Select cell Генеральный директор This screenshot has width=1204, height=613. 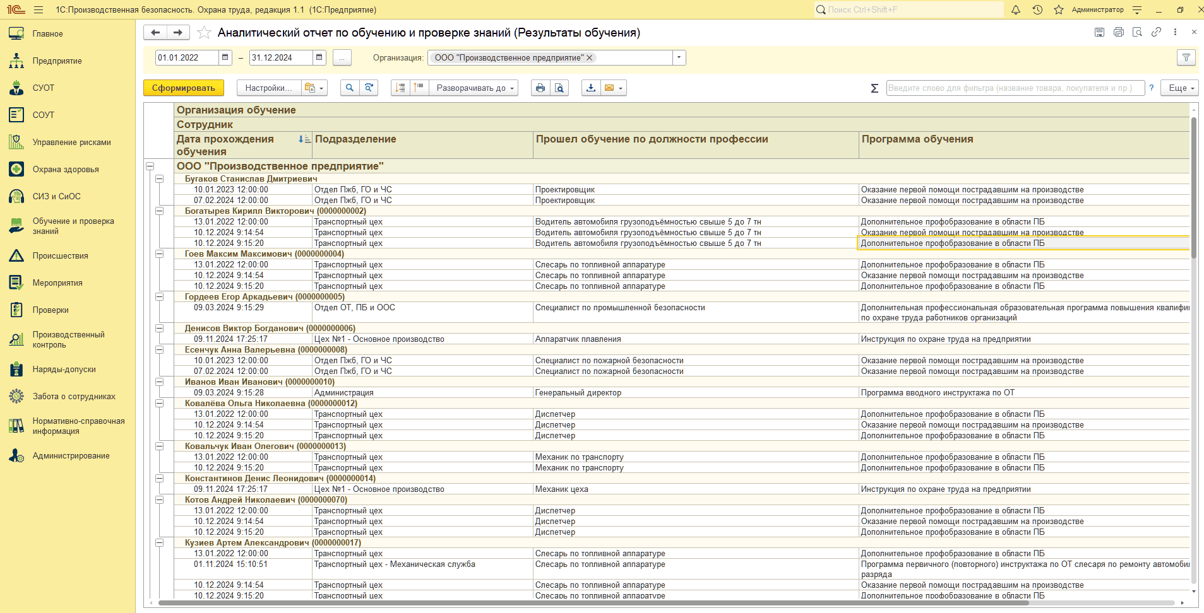pos(696,393)
